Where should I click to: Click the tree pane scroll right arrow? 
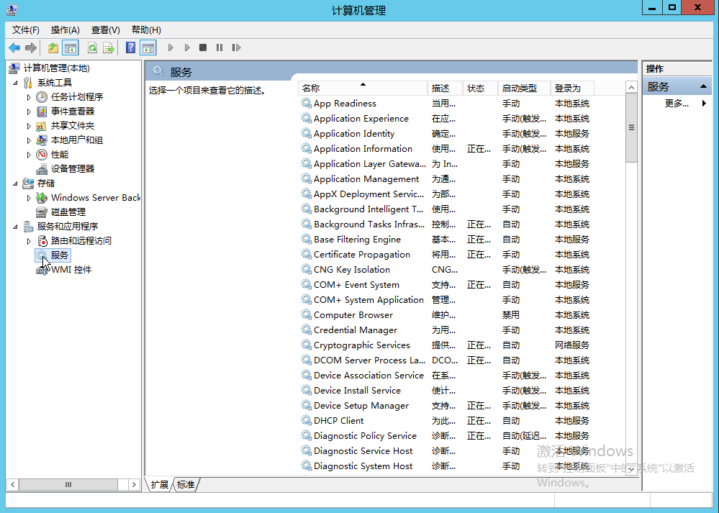pyautogui.click(x=134, y=484)
